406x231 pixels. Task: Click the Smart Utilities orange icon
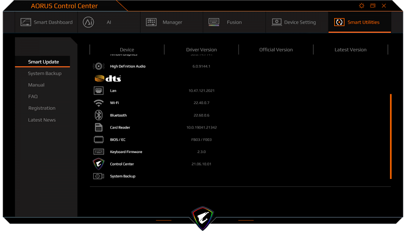[x=339, y=22]
